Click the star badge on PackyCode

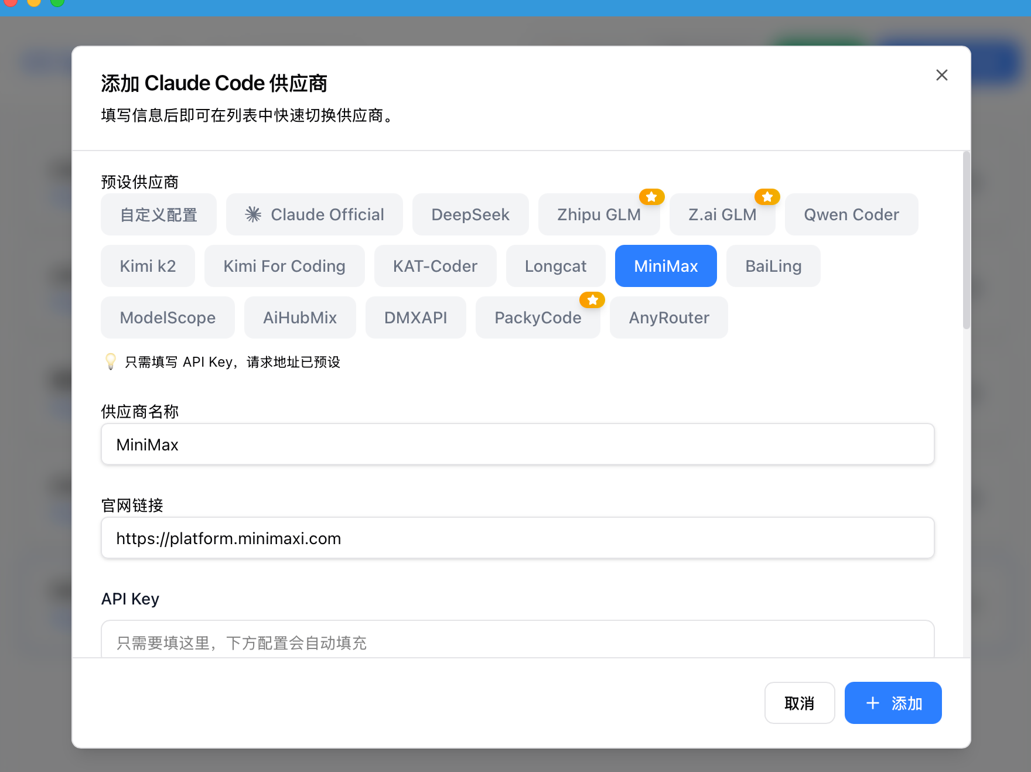click(x=592, y=300)
